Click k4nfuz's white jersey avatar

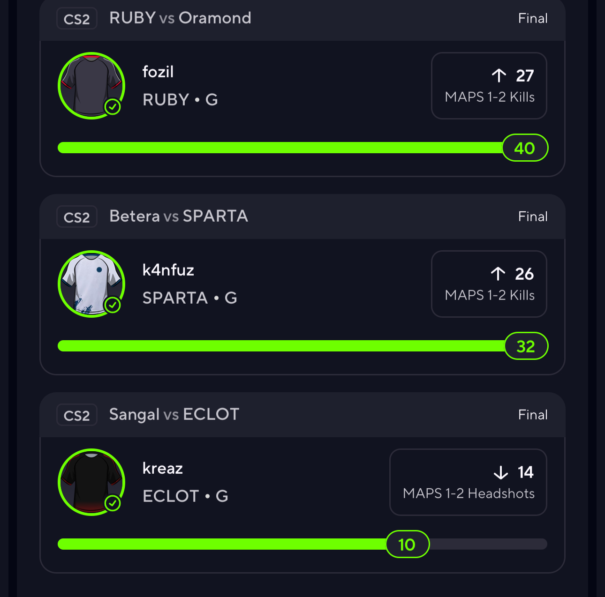tap(91, 283)
